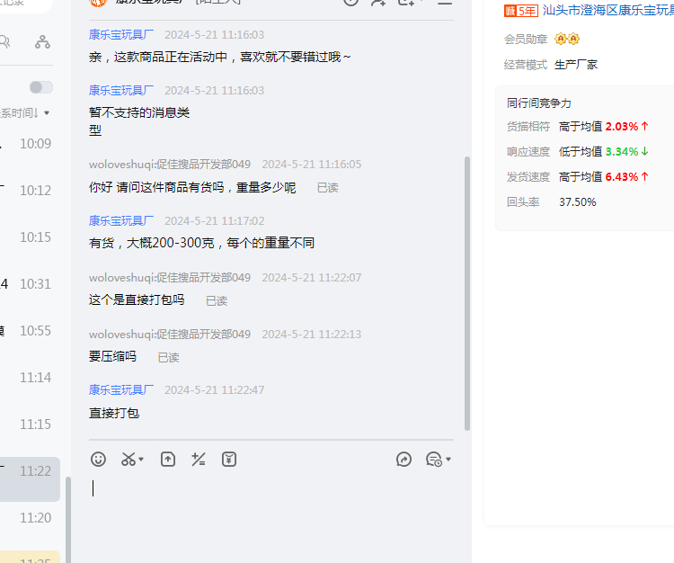Click the 5年 membership badge
The image size is (674, 563).
[521, 11]
